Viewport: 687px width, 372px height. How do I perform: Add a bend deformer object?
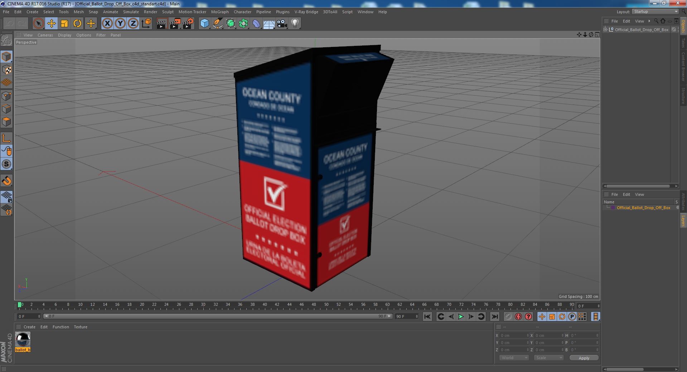[256, 24]
